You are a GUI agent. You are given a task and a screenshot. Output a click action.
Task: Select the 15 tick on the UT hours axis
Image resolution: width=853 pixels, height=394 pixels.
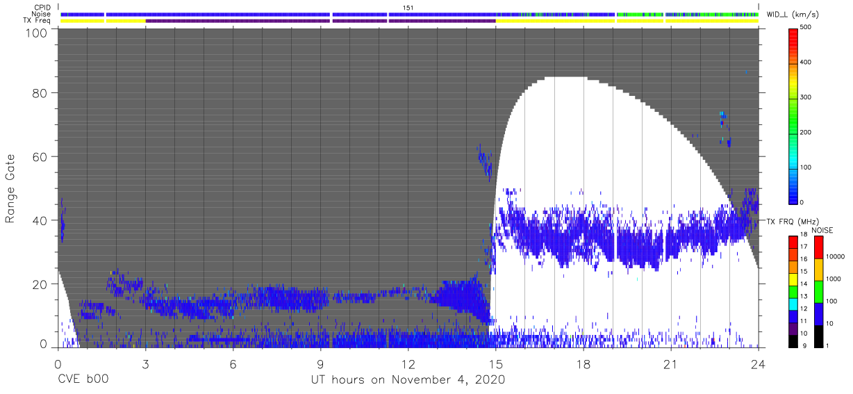point(495,363)
